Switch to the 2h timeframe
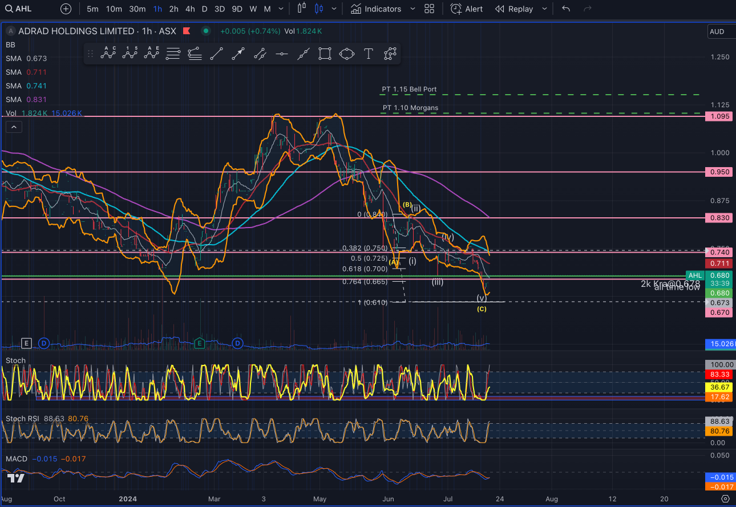The height and width of the screenshot is (507, 736). point(174,9)
